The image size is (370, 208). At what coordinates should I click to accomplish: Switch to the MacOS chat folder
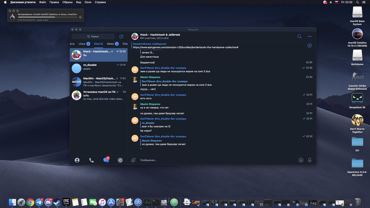pos(99,44)
